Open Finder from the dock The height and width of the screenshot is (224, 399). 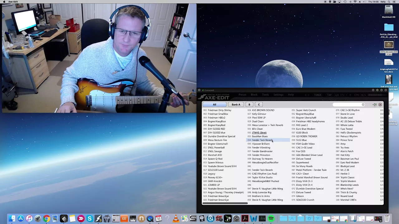click(x=12, y=219)
